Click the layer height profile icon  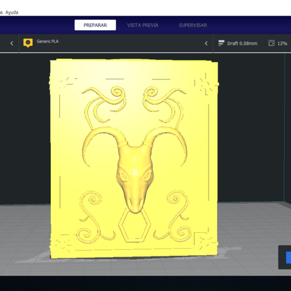(x=221, y=43)
